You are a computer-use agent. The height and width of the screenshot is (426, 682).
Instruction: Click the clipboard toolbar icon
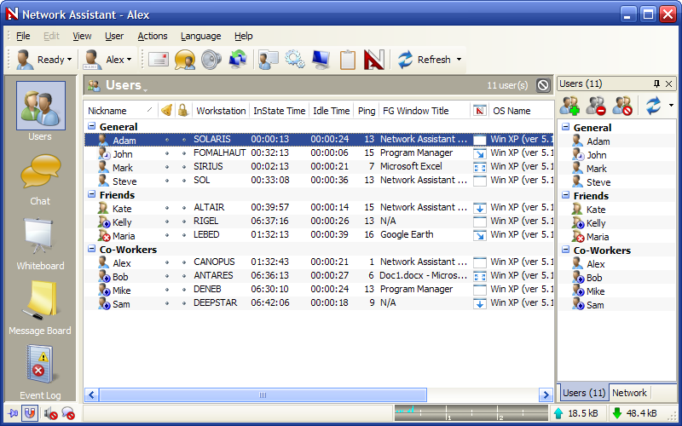click(347, 60)
